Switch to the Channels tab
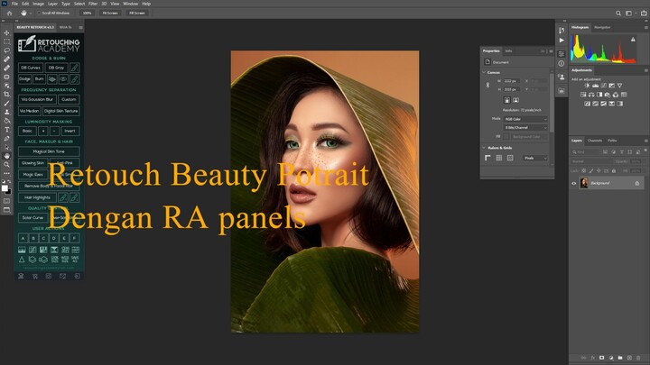 point(594,141)
